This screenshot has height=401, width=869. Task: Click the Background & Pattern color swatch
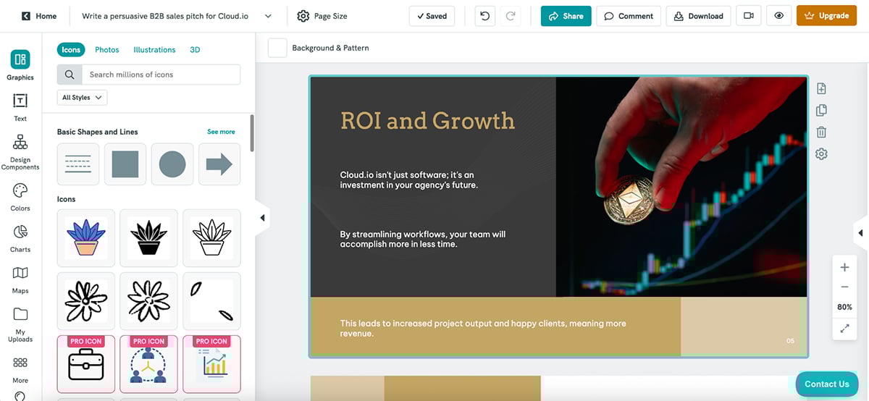click(x=277, y=48)
